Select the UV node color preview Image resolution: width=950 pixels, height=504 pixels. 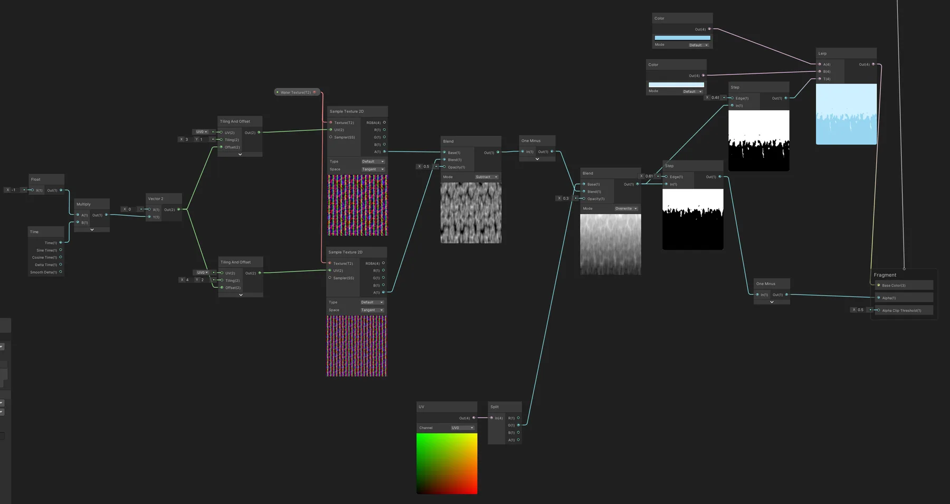pyautogui.click(x=446, y=463)
